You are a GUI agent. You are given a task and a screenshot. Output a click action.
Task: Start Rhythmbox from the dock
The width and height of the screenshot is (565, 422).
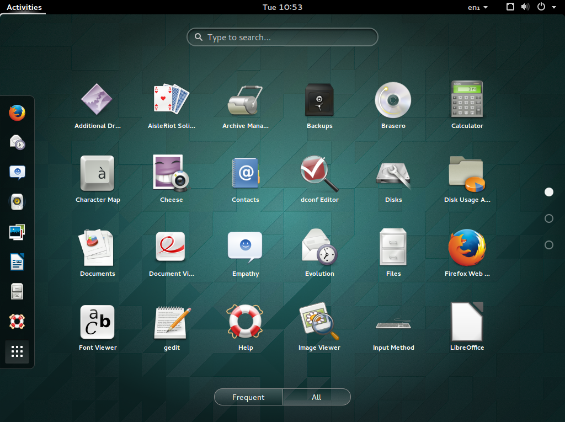click(17, 202)
